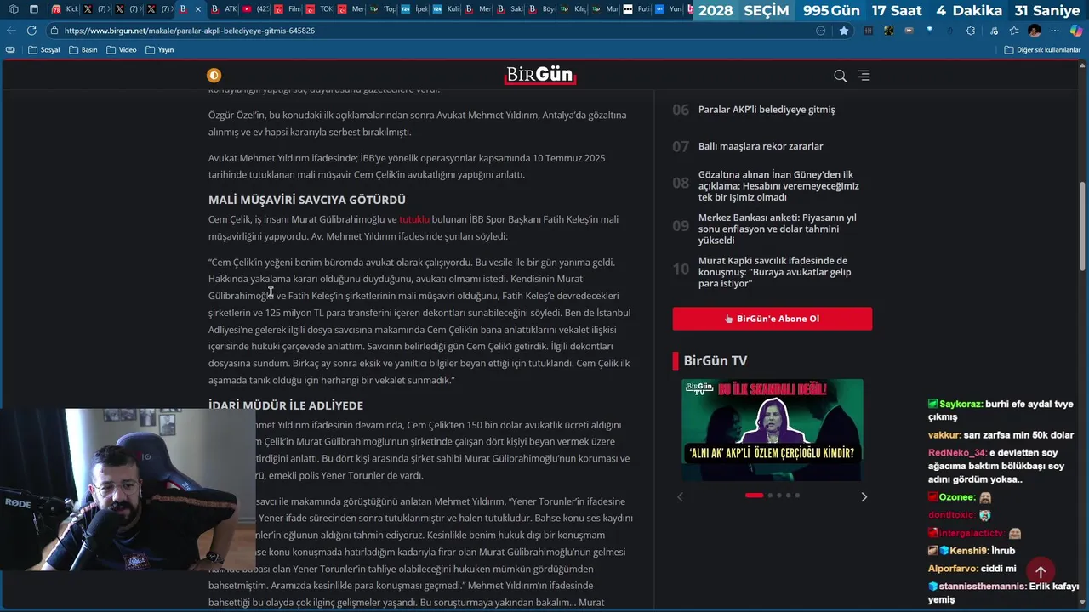Open Merkez Bankası anketi headline
The image size is (1089, 612).
pos(778,229)
